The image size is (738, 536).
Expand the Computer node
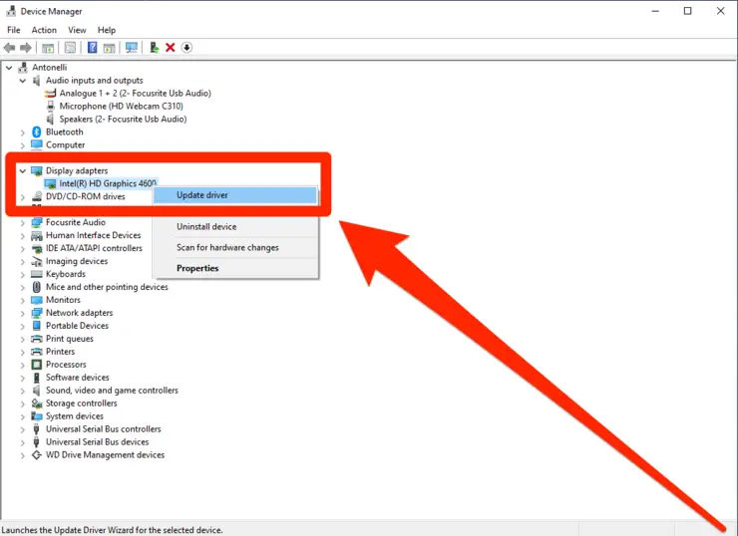pyautogui.click(x=23, y=145)
